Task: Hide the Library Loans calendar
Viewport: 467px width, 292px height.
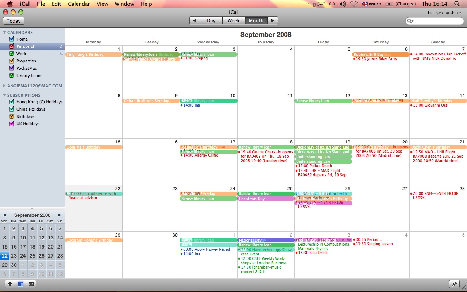Action: (12, 76)
